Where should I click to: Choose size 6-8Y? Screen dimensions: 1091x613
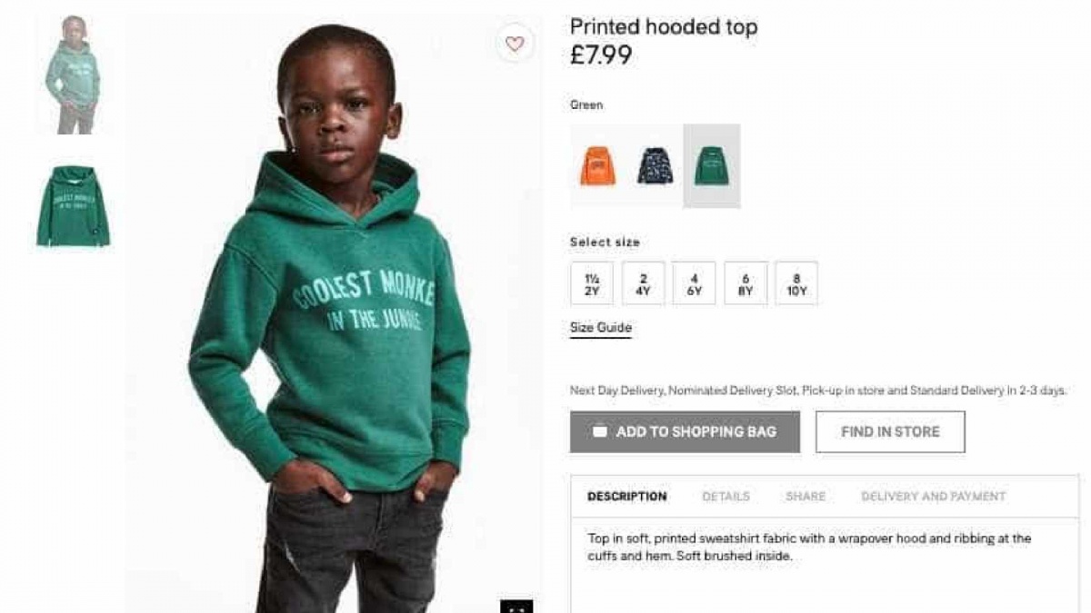[746, 283]
